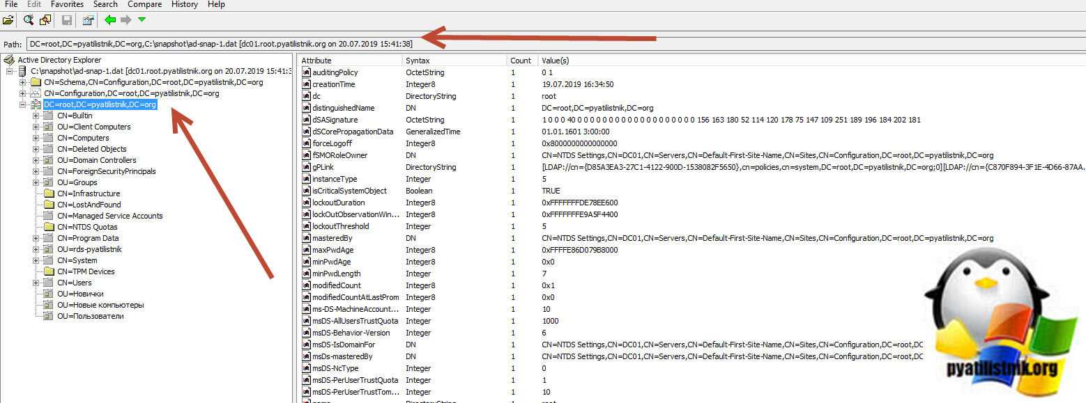Click the OU icon of OU=Новички

(49, 294)
